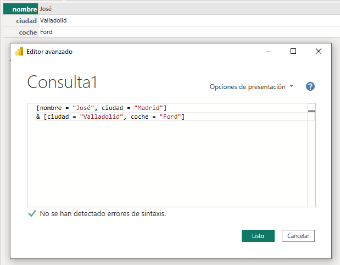Viewport: 340px width, 265px height.
Task: Click the no syntax errors status message
Action: pos(103,213)
